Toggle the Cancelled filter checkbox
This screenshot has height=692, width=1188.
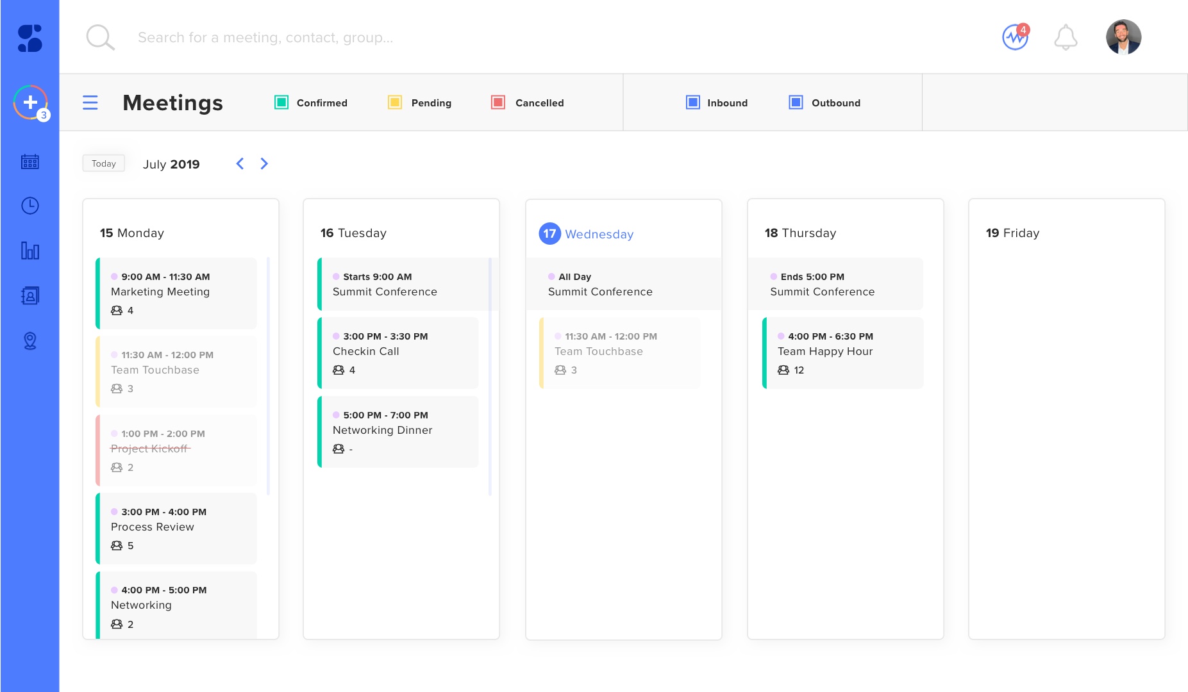pyautogui.click(x=498, y=103)
